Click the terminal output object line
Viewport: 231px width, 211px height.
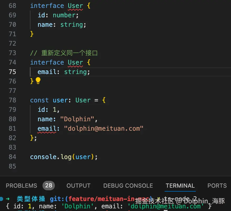tap(109, 206)
